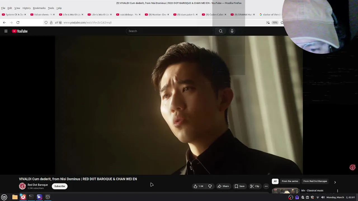Viewport: 358px width, 201px height.
Task: Open Mix - Classical music thumbnail
Action: pos(286,191)
